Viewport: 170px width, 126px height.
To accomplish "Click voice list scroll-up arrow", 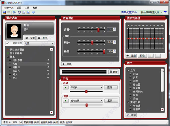I will click(x=52, y=49).
